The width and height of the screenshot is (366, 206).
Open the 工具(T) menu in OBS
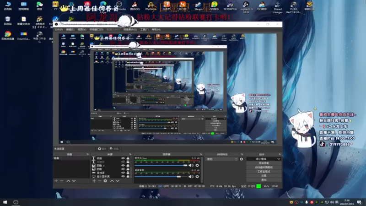click(144, 30)
